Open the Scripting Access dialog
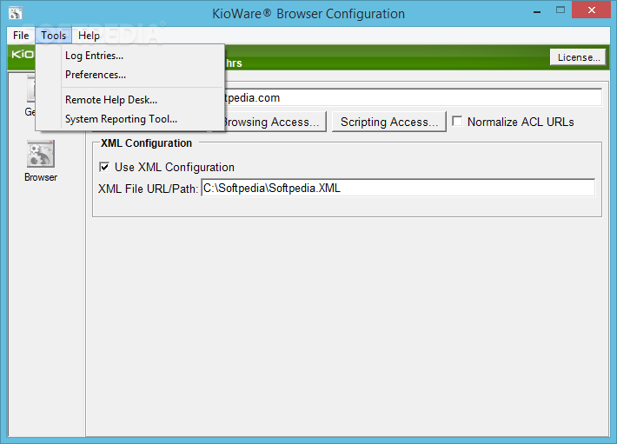Screen dimensions: 617x444 coord(388,122)
